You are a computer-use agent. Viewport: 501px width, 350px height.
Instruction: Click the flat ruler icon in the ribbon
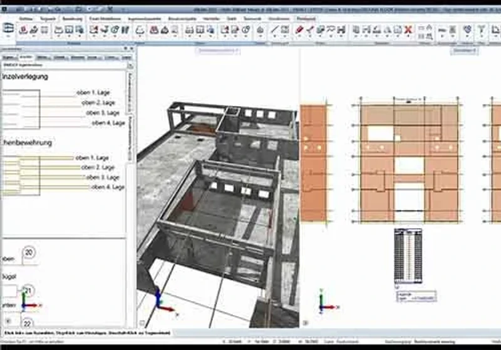click(x=442, y=30)
